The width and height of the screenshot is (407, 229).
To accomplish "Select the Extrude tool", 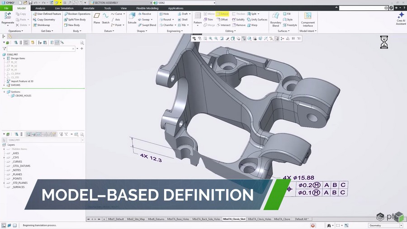I will [132, 18].
